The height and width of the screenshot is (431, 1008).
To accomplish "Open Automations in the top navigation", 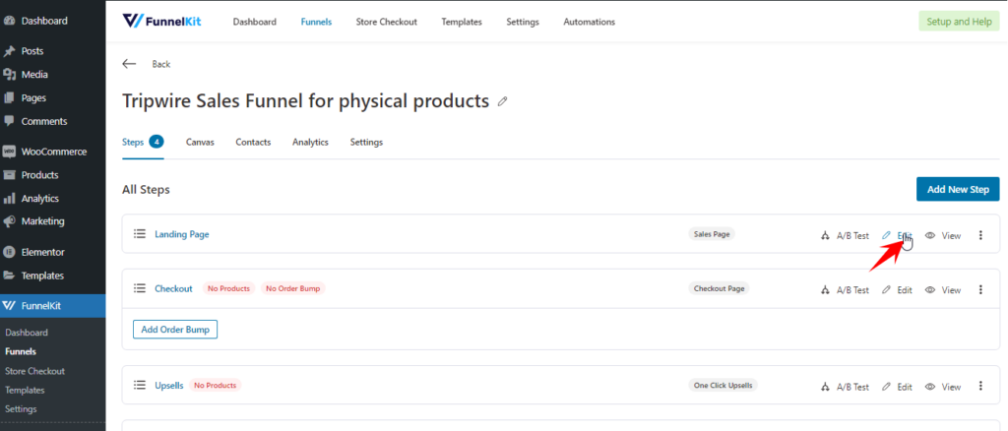I will [589, 22].
